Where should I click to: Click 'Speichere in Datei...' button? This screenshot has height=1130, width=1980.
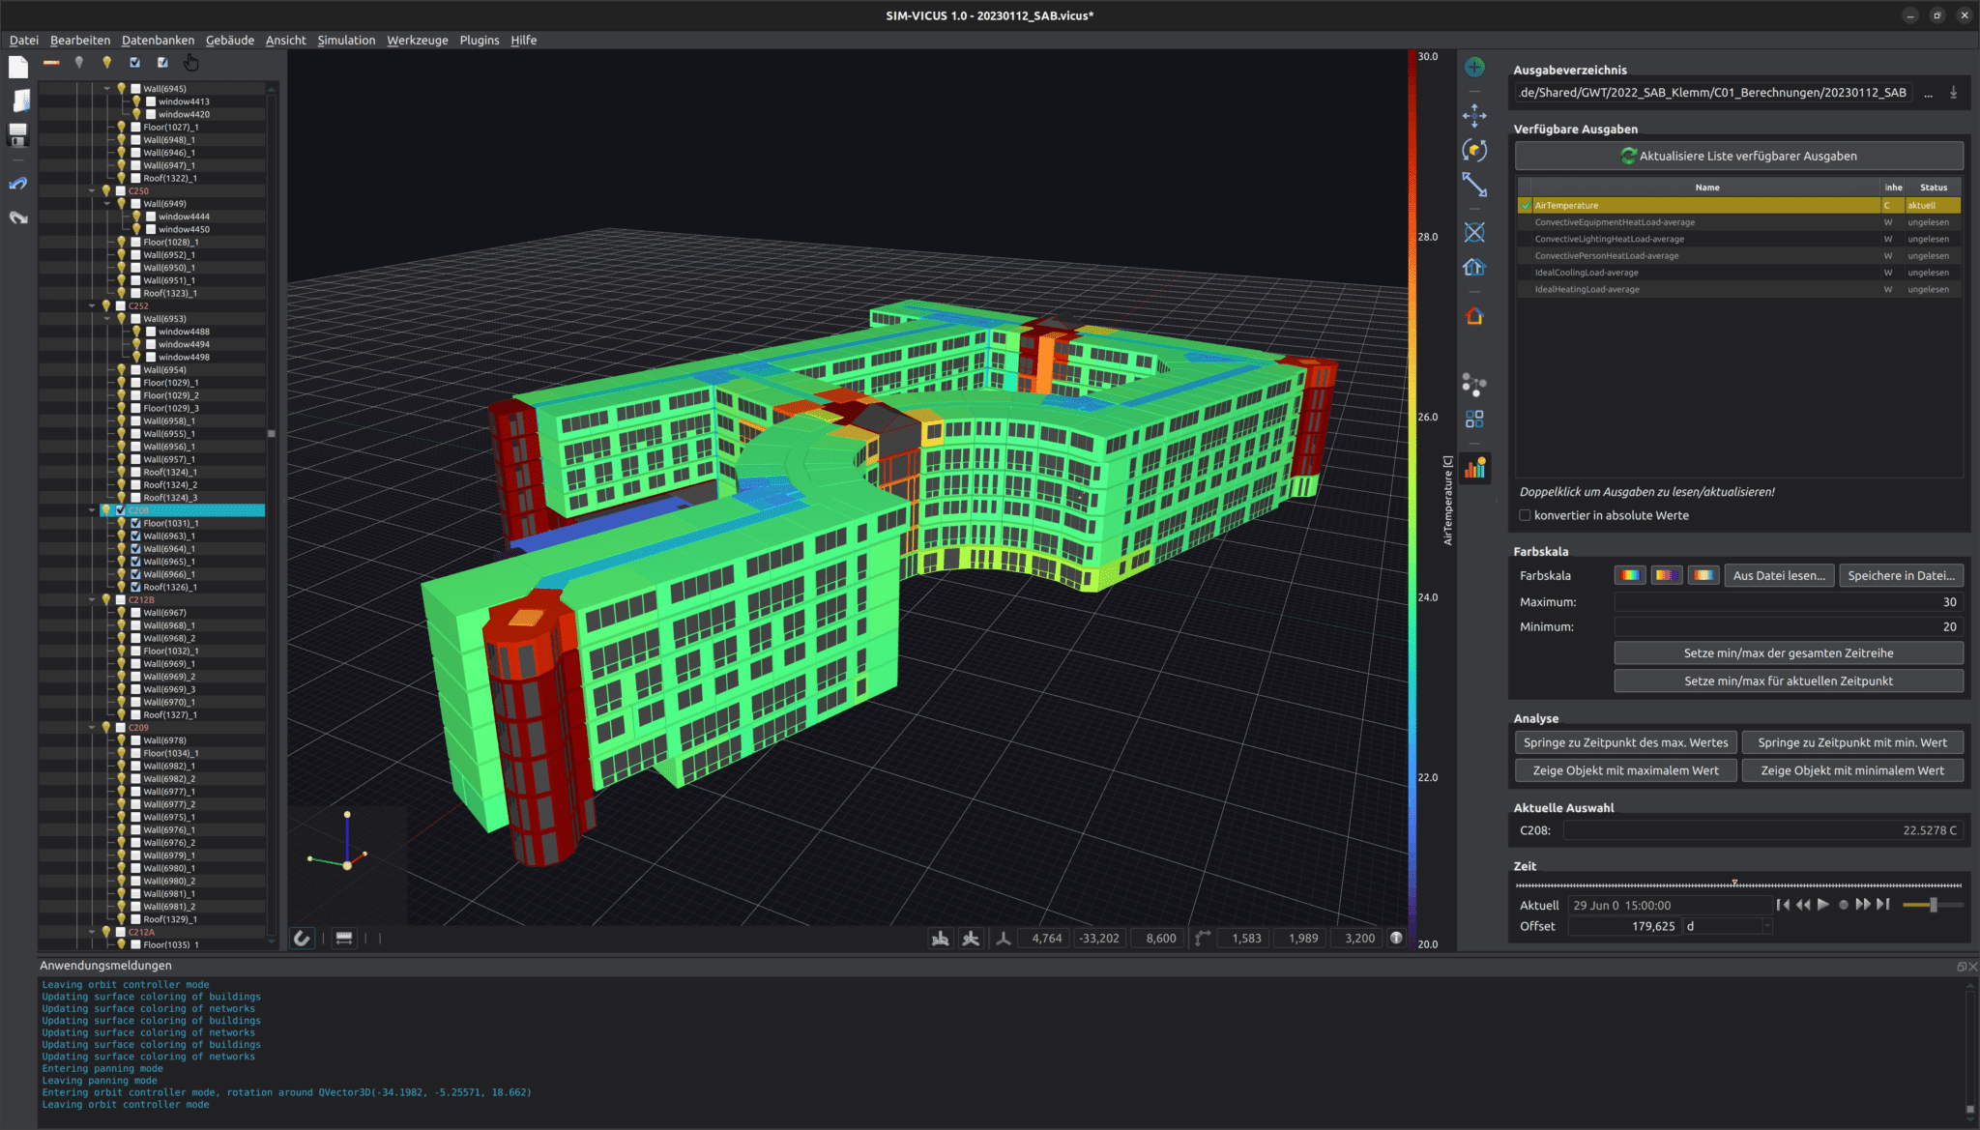click(1901, 575)
